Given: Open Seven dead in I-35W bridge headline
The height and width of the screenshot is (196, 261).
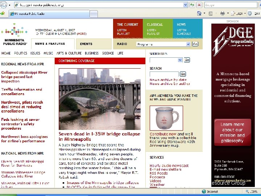Looking at the screenshot, I should [99, 136].
